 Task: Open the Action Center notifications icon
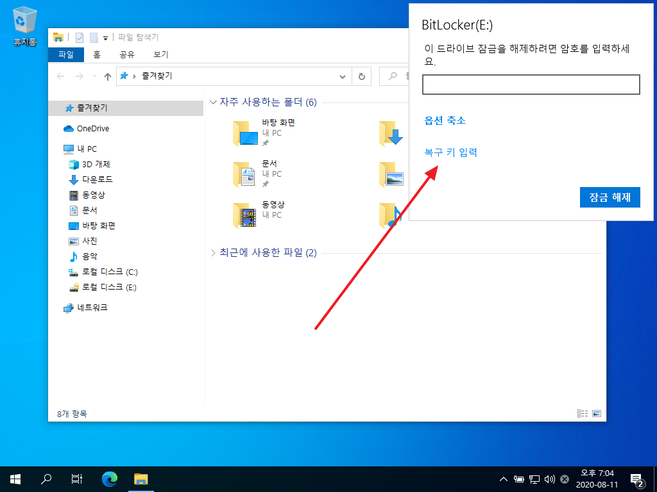tap(637, 480)
